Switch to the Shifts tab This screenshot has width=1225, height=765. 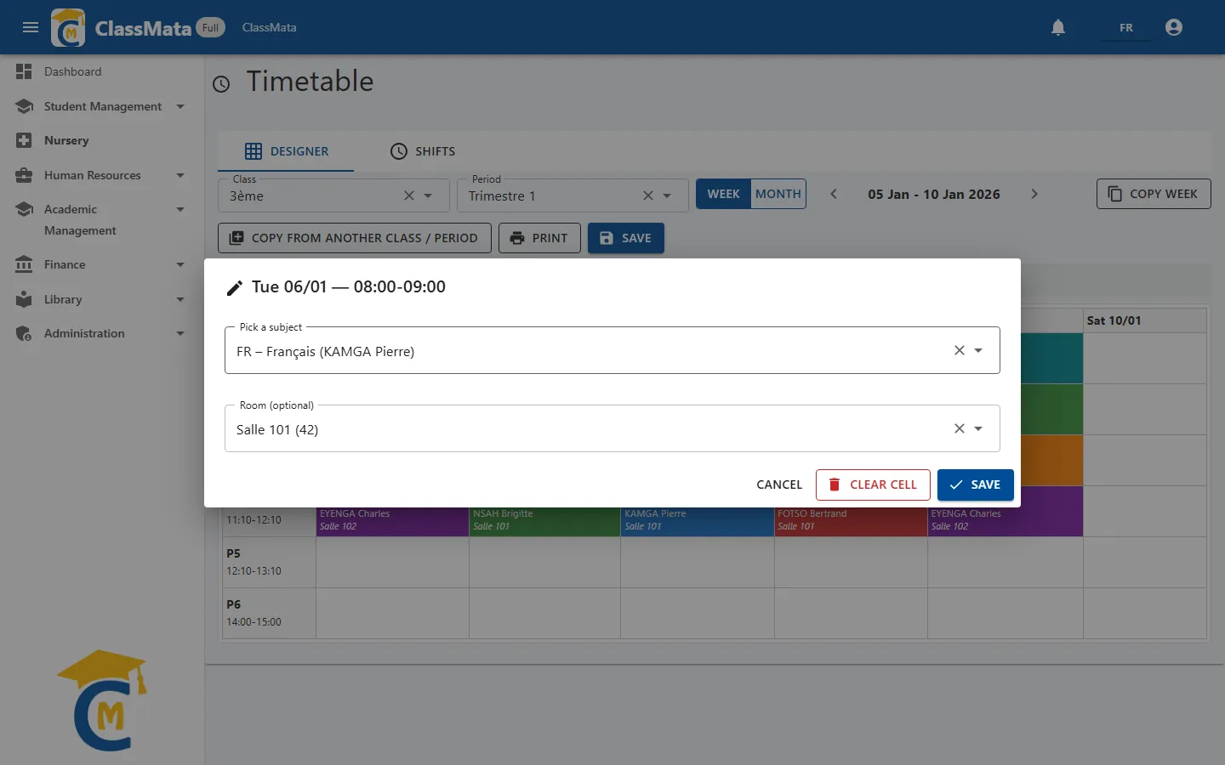(x=423, y=151)
